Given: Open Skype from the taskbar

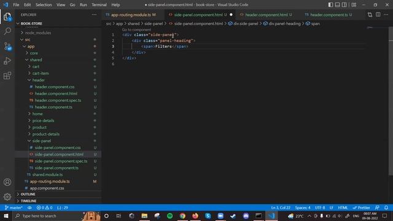Looking at the screenshot, I should coord(208,215).
